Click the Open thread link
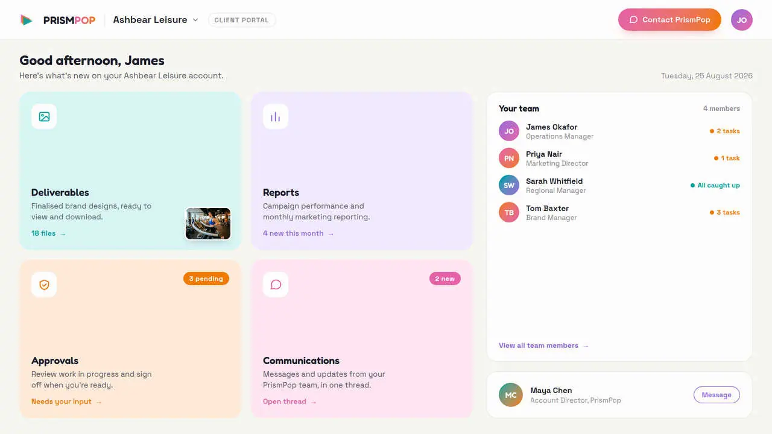772x434 pixels. click(290, 401)
